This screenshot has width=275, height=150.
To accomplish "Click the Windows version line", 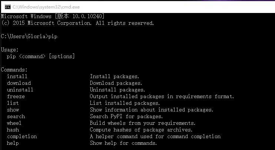I will pos(53,16).
